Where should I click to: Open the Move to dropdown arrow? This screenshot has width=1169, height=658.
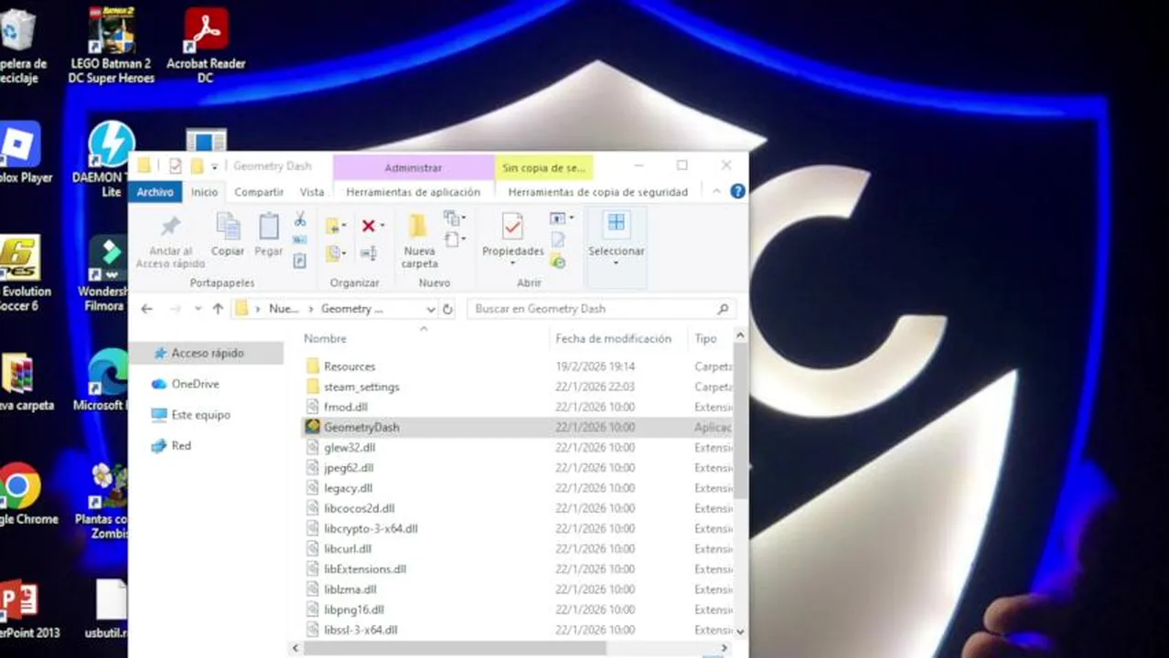point(345,226)
